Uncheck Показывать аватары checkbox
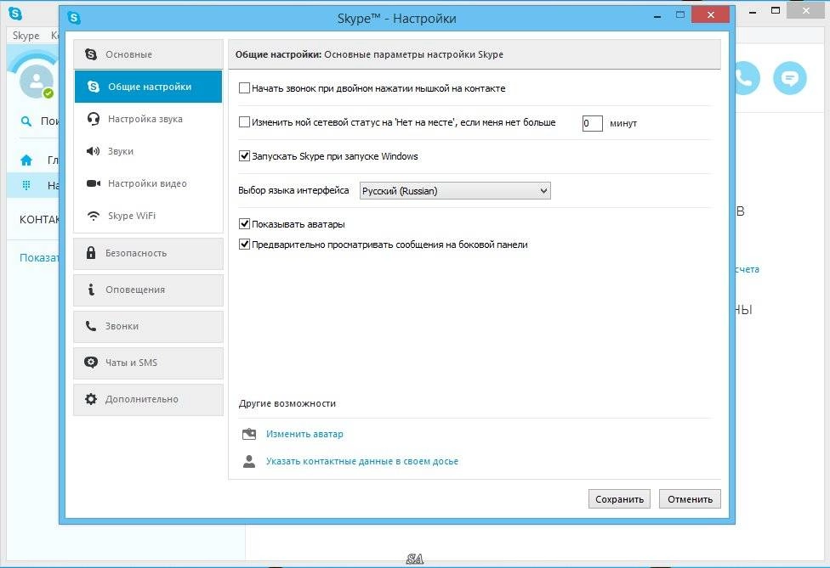This screenshot has height=568, width=830. click(244, 224)
